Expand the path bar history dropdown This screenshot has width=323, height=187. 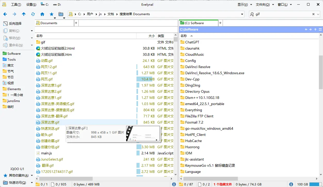[242, 14]
